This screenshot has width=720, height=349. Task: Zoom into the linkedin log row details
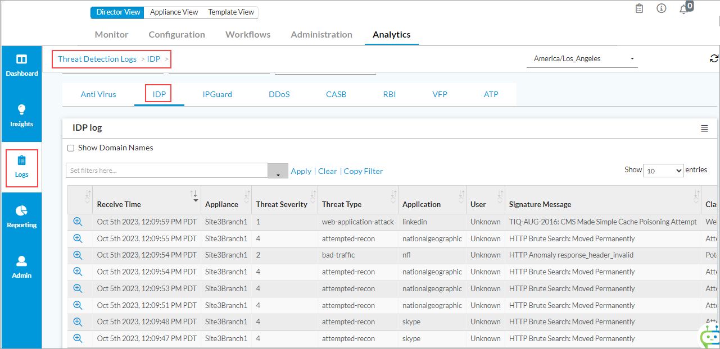tap(78, 222)
